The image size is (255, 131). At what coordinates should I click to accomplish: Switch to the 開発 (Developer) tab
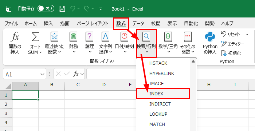[x=210, y=24]
